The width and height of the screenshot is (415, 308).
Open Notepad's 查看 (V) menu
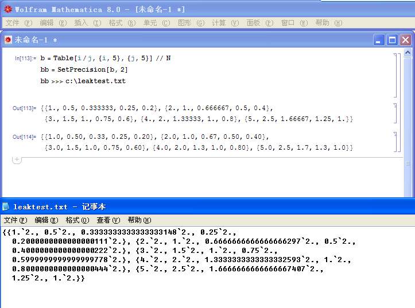pos(108,220)
